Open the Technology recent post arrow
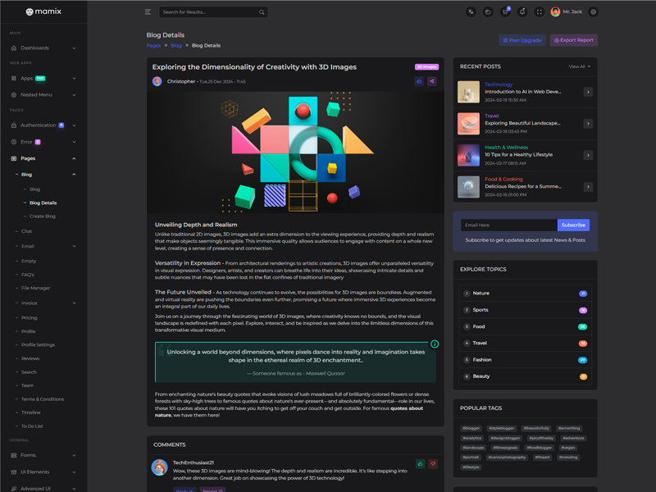Image resolution: width=656 pixels, height=492 pixels. point(588,92)
